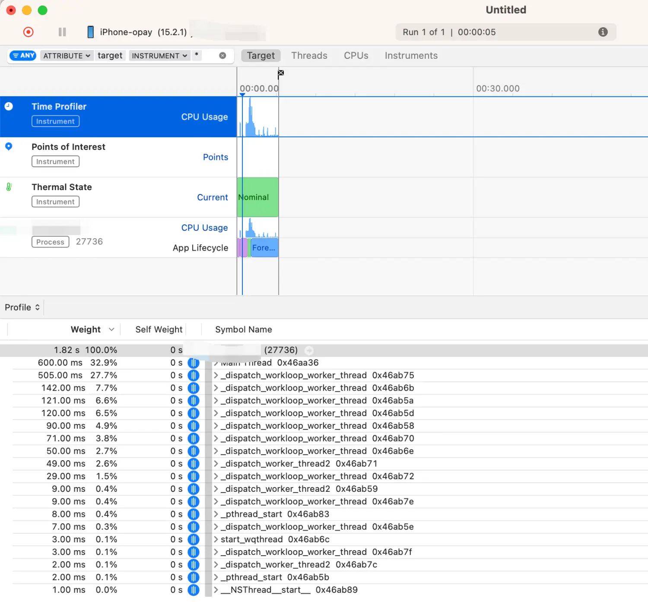648x605 pixels.
Task: Clear the filter with the x icon
Action: pos(222,56)
